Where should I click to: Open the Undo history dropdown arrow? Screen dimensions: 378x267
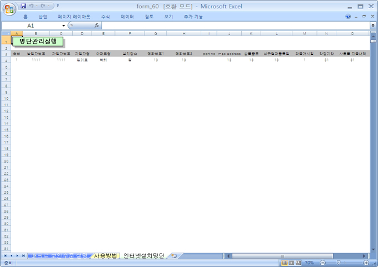coord(36,6)
